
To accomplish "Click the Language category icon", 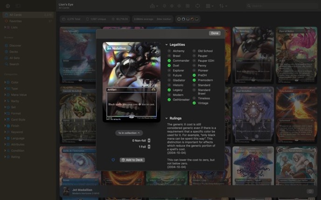I will coord(8,138).
